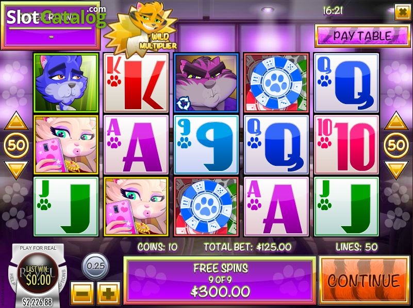Click the Continue button
This screenshot has width=413, height=308.
[x=364, y=280]
